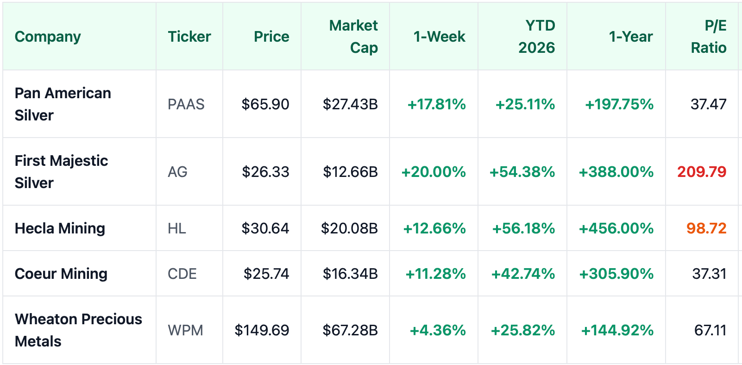The image size is (742, 365).
Task: Click the PAAS ticker symbol
Action: (186, 104)
